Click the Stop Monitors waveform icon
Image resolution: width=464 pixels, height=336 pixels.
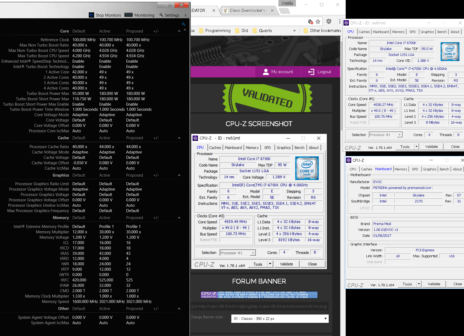click(x=91, y=15)
